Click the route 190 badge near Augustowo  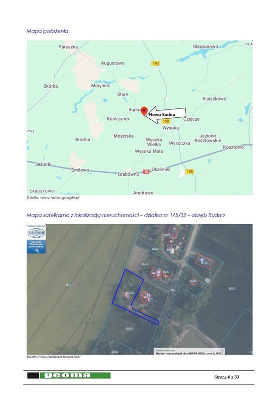click(156, 63)
